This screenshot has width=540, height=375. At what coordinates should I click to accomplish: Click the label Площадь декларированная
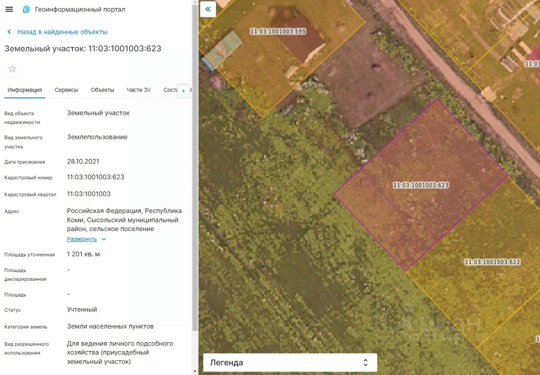pos(25,274)
